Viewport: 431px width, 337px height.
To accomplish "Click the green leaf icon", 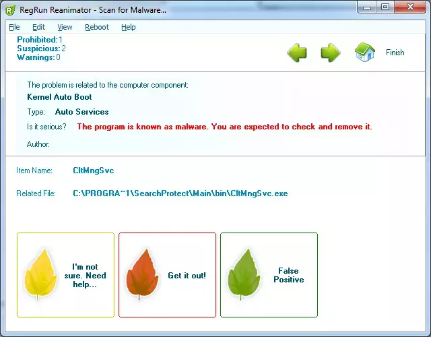I will point(244,274).
